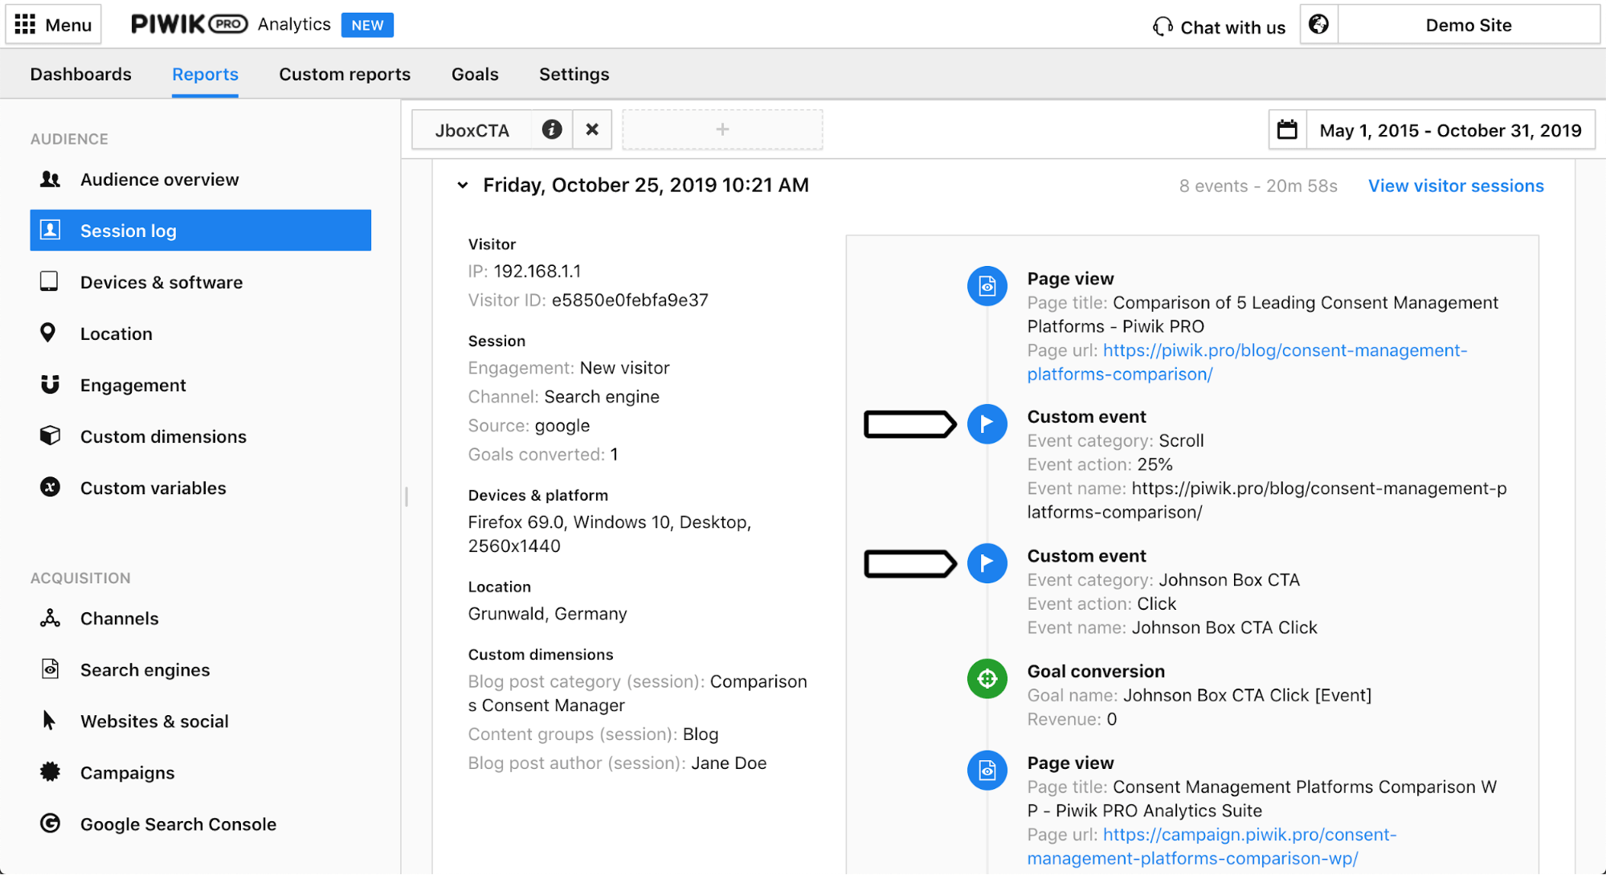Viewport: 1606px width, 875px height.
Task: Open the Goals tab
Action: tap(475, 74)
